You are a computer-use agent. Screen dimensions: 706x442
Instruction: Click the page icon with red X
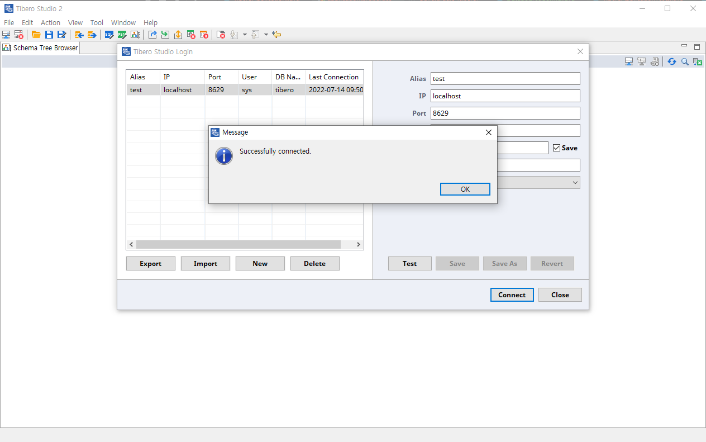click(x=221, y=35)
